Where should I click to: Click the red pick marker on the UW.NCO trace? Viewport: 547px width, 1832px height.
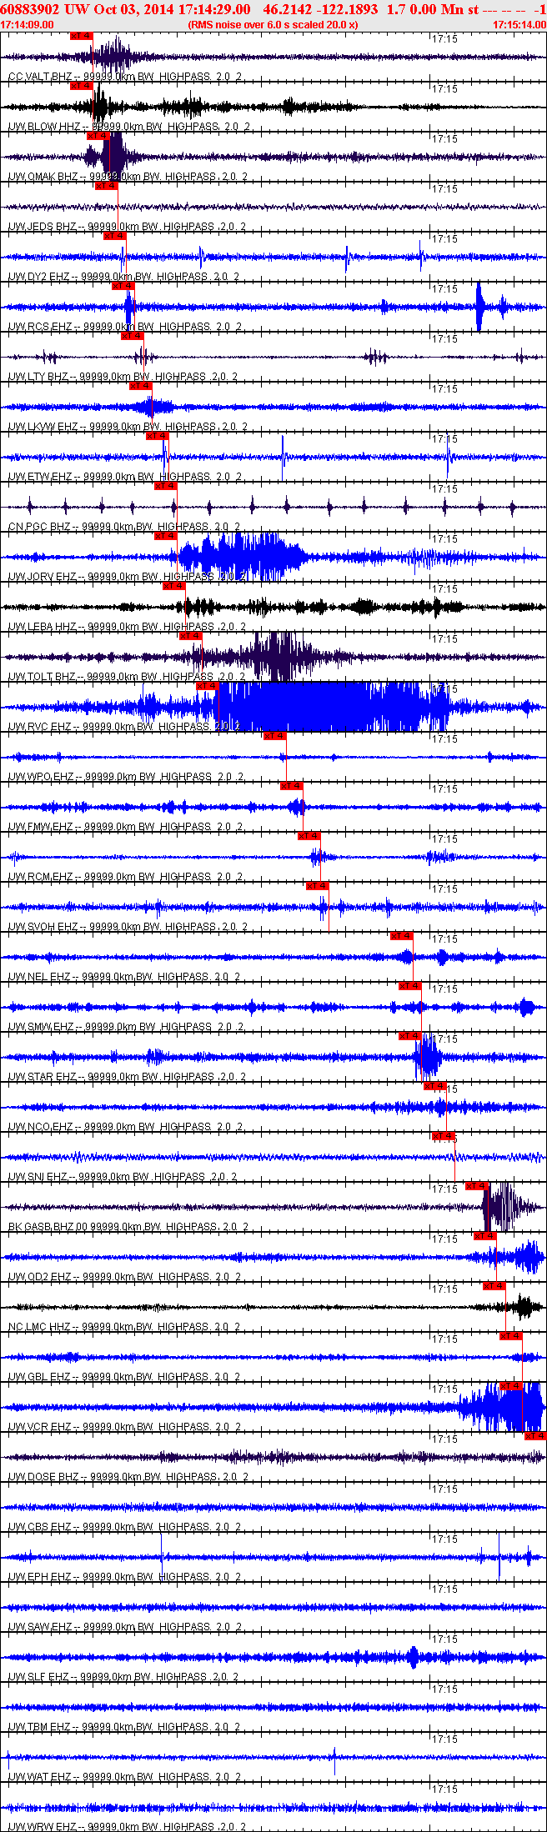[435, 1086]
